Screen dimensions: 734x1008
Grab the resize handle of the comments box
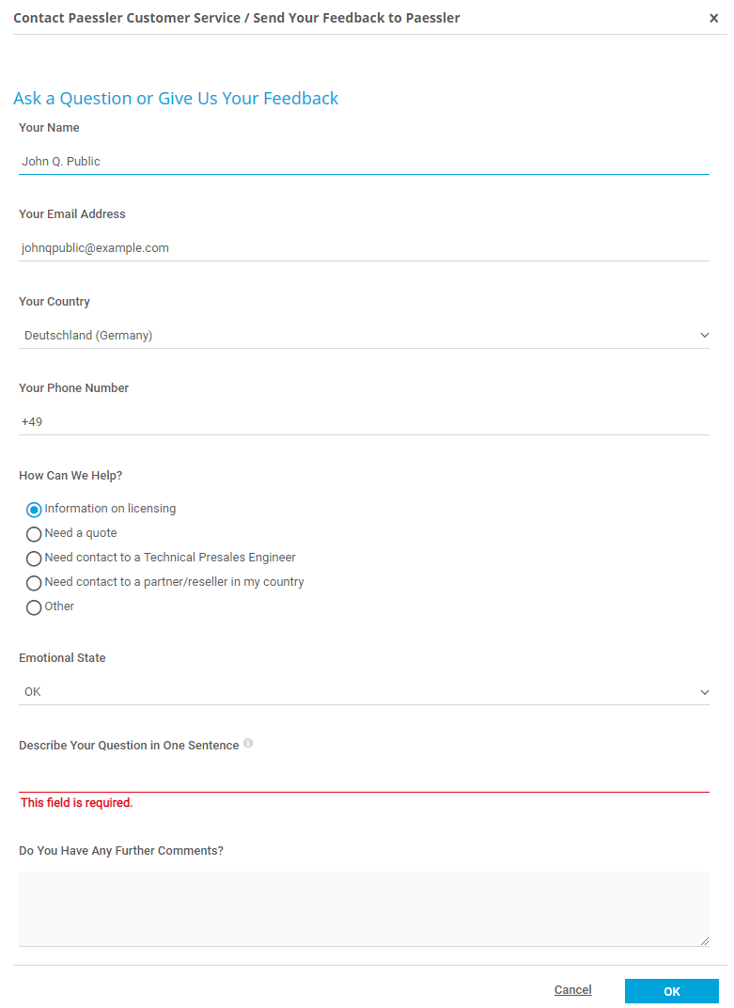[x=704, y=941]
